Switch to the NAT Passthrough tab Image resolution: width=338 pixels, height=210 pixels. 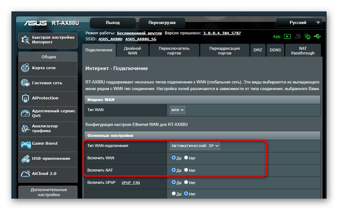303,51
